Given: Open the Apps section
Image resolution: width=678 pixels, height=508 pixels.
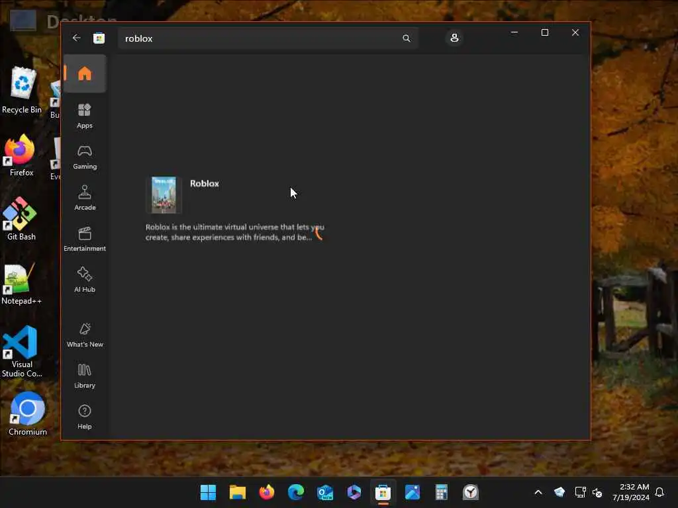Looking at the screenshot, I should [85, 116].
